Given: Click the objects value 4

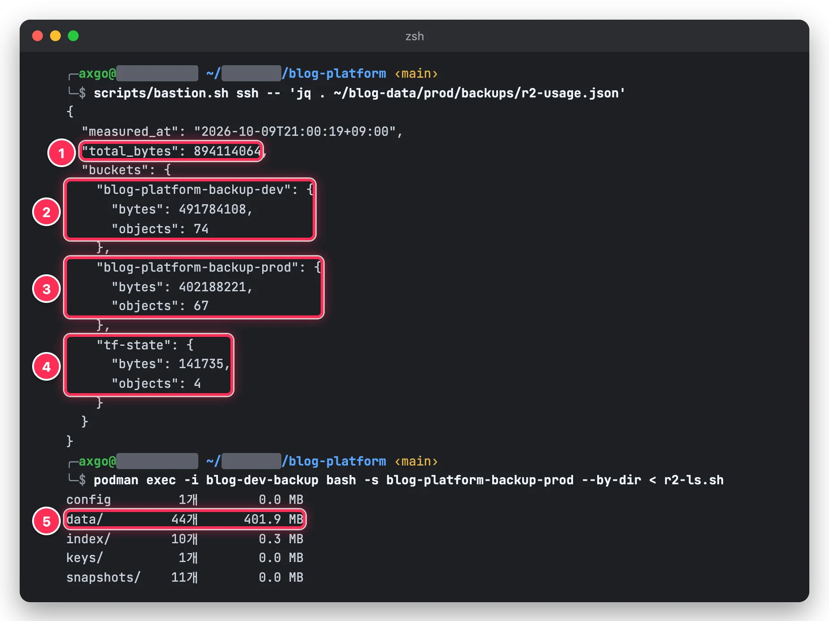Looking at the screenshot, I should pyautogui.click(x=197, y=383).
